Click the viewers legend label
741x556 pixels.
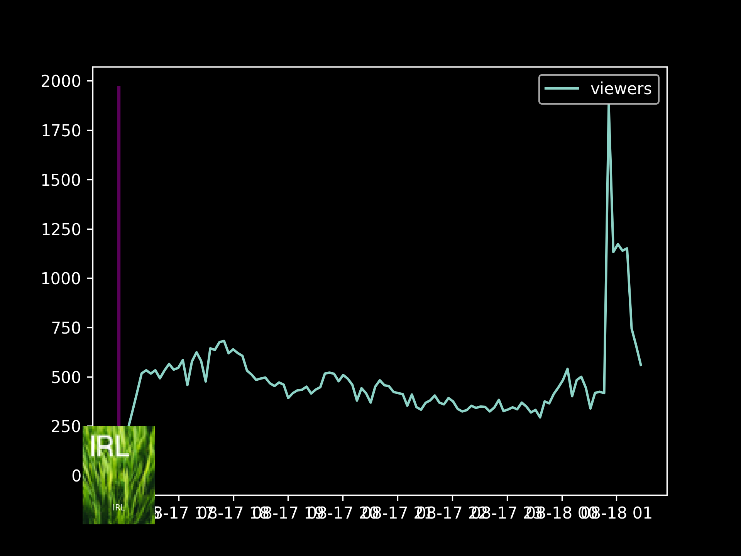621,89
